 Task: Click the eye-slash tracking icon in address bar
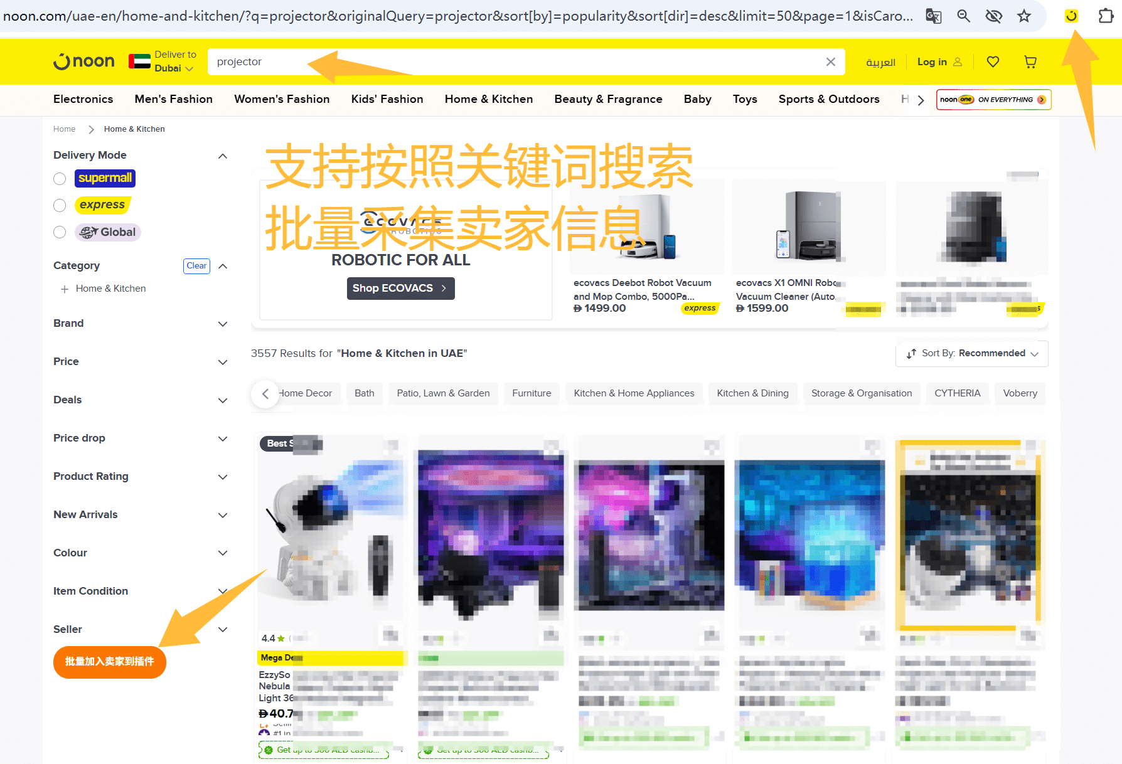(994, 16)
